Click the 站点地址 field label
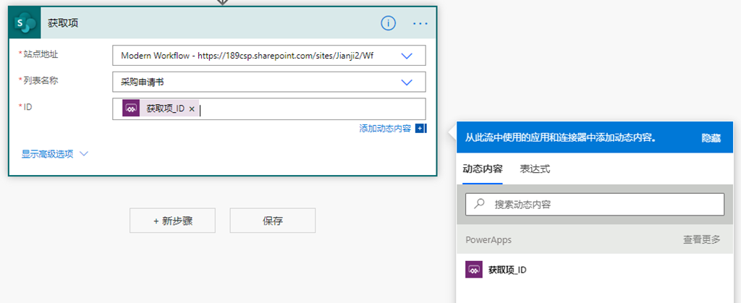 click(x=41, y=54)
